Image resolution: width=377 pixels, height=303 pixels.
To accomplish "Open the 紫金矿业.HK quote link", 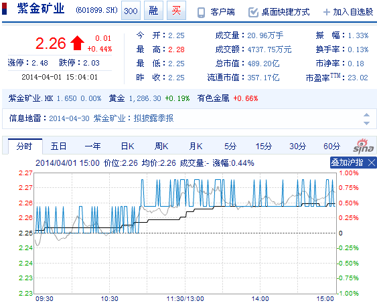I will (31, 98).
